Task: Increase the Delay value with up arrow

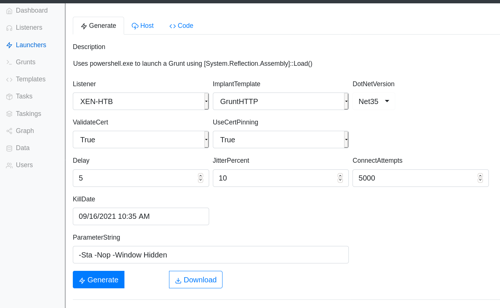Action: tap(201, 176)
